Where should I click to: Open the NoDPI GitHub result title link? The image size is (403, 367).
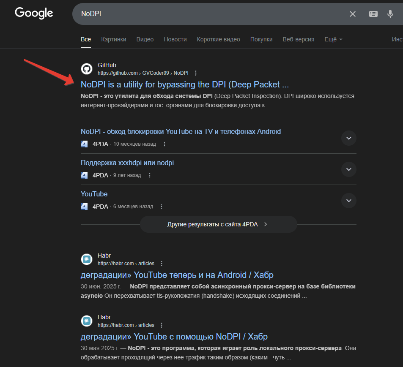coord(185,84)
